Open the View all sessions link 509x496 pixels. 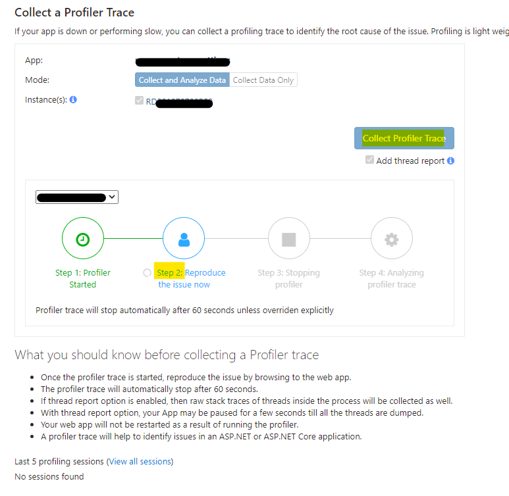coord(140,461)
